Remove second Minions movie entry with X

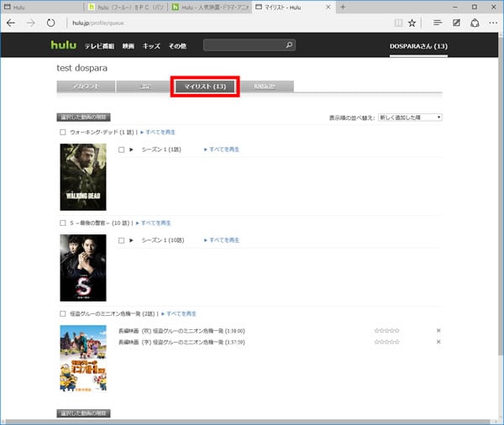click(438, 342)
